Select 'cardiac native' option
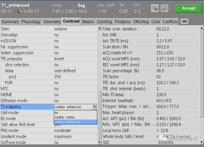Viewport: 204px width, 147px height. [64, 117]
